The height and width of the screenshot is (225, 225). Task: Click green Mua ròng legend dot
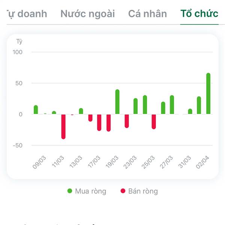[x=70, y=191]
